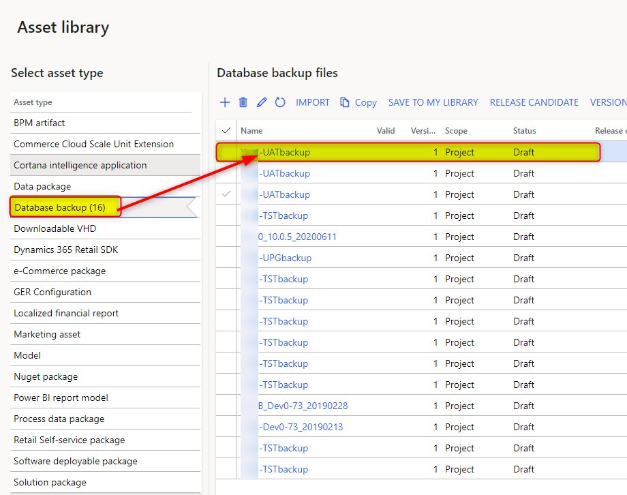Click SAVE TO MY LIBRARY button

(x=433, y=102)
